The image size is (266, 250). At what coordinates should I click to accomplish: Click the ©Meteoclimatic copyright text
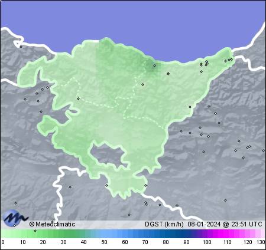click(52, 224)
